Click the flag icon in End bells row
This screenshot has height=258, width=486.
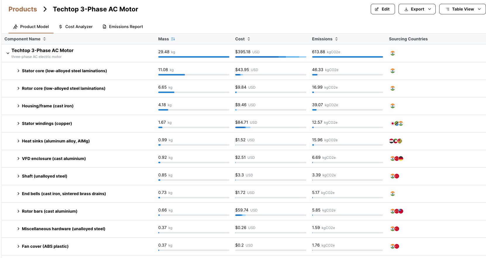click(393, 194)
